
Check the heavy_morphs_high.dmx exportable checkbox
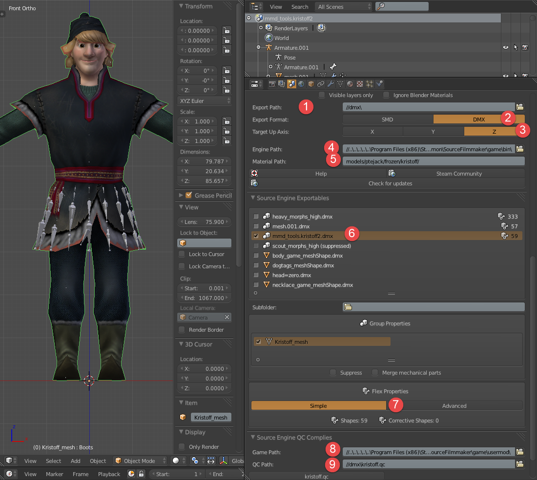click(256, 217)
